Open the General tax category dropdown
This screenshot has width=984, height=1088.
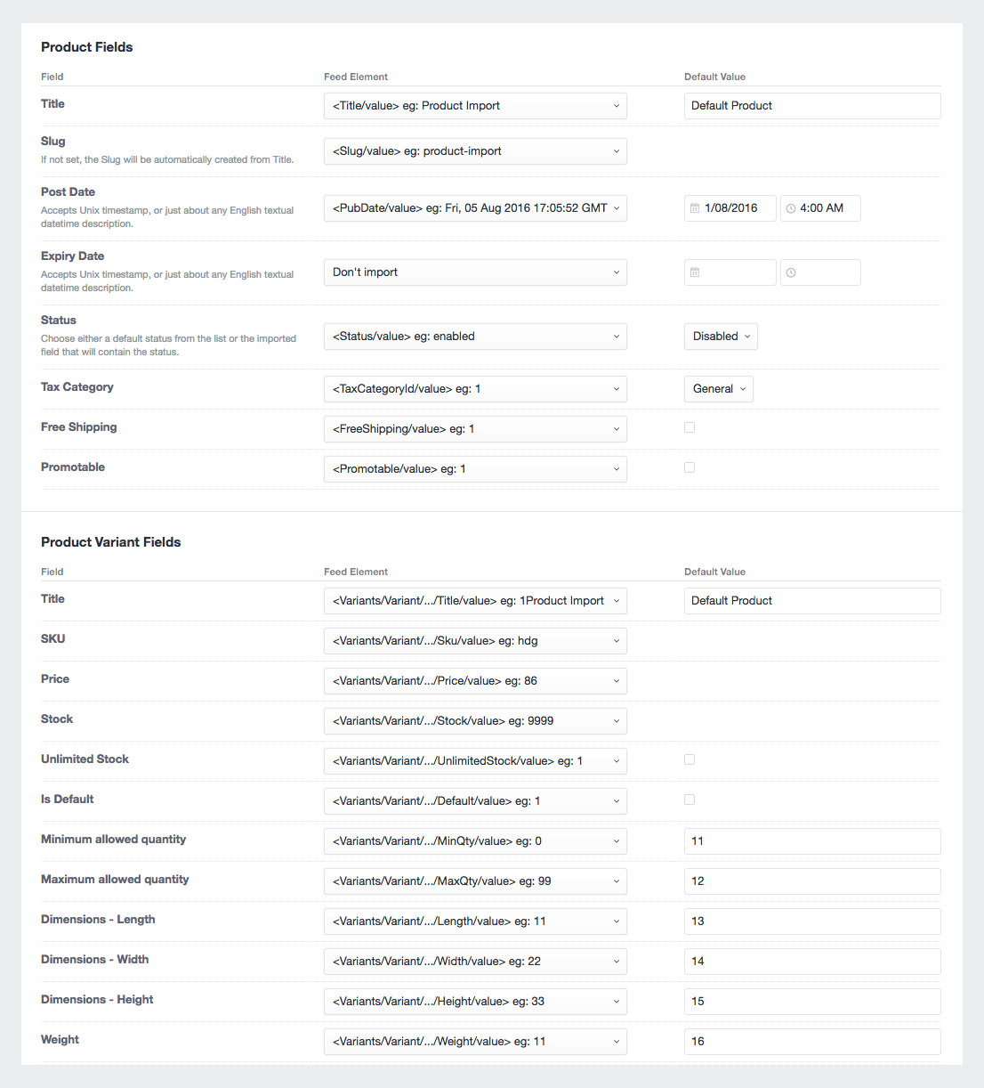click(x=718, y=389)
